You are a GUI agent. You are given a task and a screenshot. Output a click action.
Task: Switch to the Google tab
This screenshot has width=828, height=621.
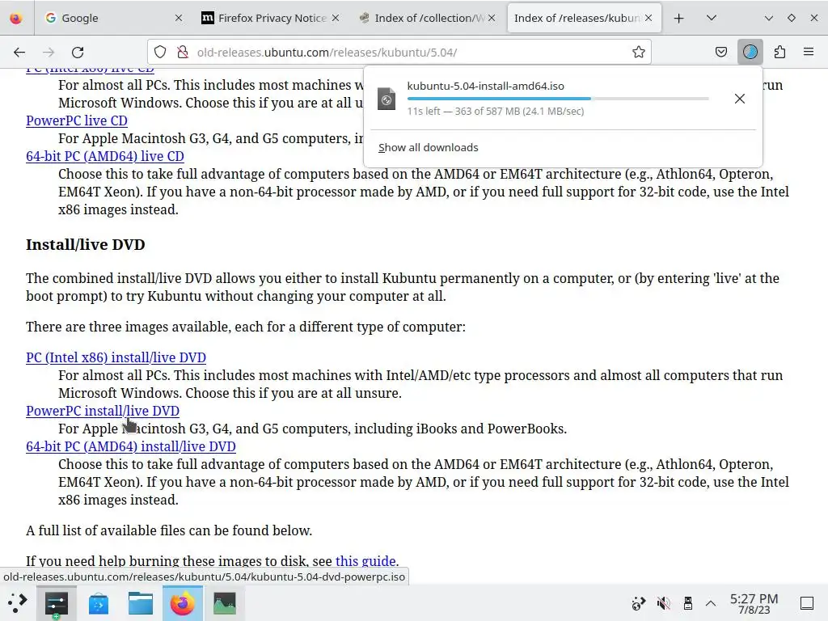(x=106, y=18)
